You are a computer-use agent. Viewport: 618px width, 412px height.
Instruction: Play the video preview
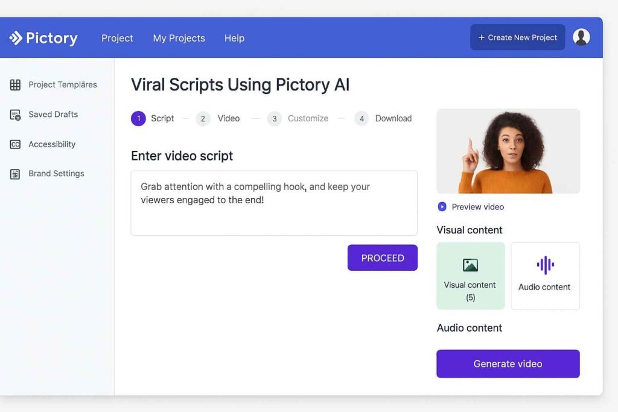[x=441, y=207]
